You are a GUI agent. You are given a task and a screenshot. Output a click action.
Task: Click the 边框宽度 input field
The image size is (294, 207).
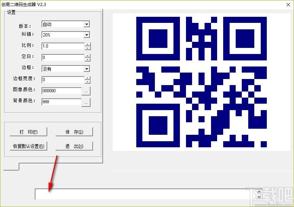tap(63, 80)
